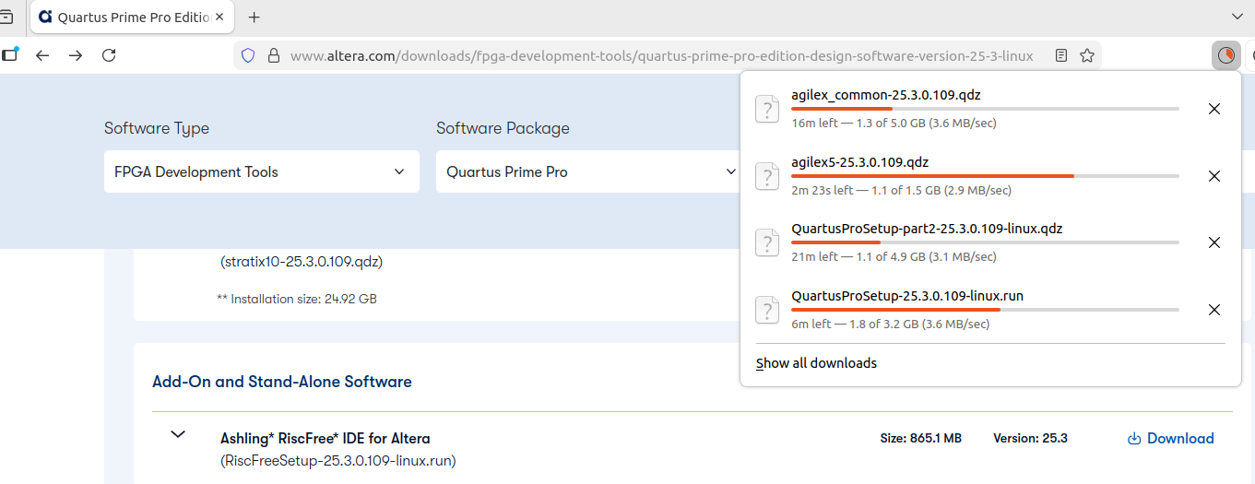Show all downloads in the panel
The image size is (1255, 484).
pos(816,363)
